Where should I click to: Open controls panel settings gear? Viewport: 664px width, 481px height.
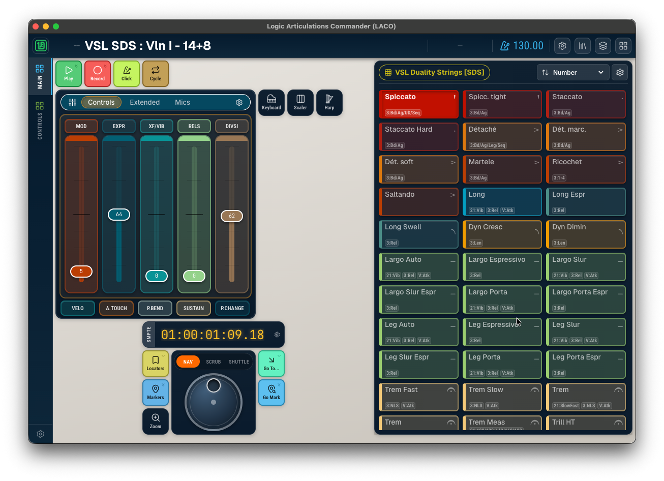click(x=239, y=102)
